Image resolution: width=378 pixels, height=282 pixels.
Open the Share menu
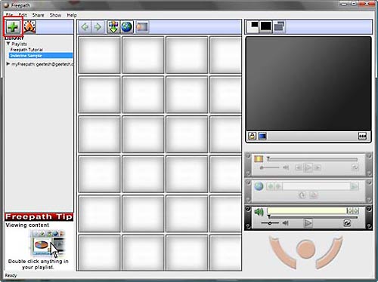point(38,15)
